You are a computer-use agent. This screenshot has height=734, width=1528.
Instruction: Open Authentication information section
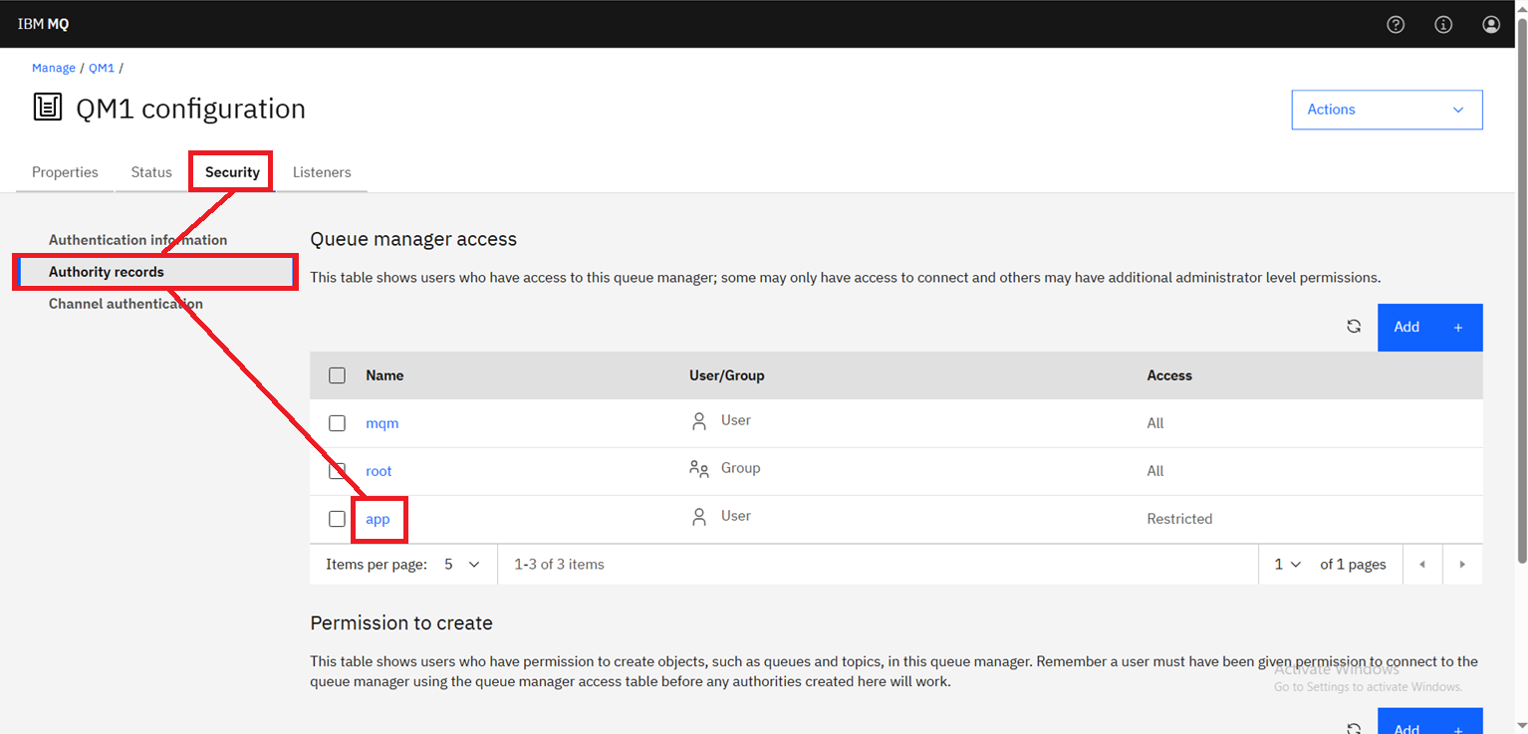point(137,240)
